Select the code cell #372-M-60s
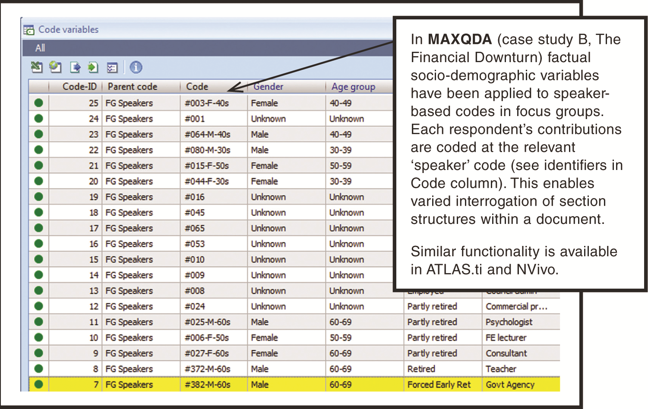Viewport: 648px width, 409px height. click(x=214, y=368)
